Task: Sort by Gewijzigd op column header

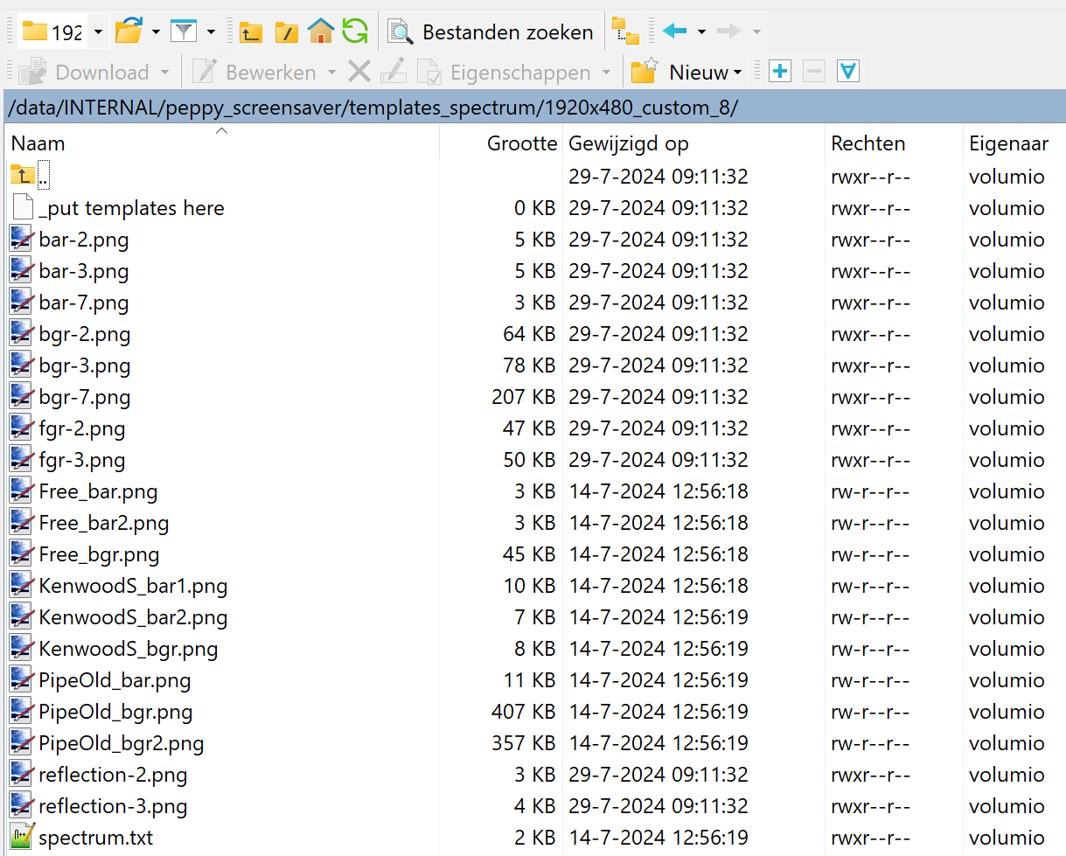Action: coord(629,143)
